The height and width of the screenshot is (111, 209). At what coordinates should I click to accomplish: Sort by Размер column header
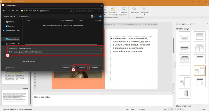point(99,20)
